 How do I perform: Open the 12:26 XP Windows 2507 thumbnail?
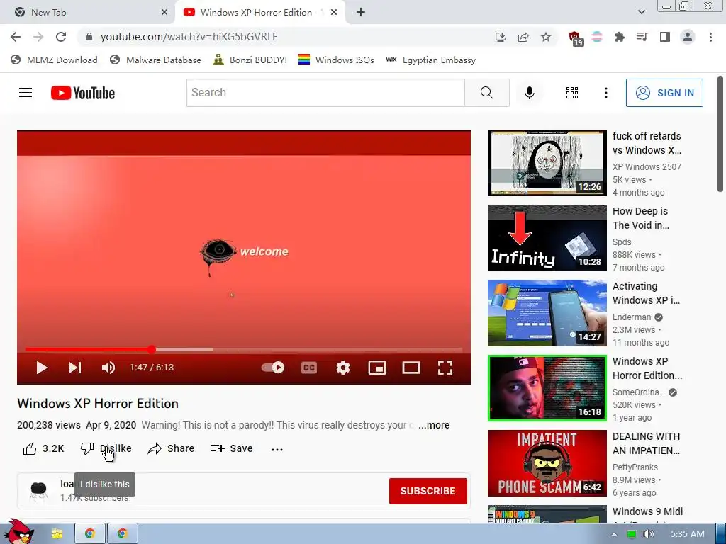(547, 163)
